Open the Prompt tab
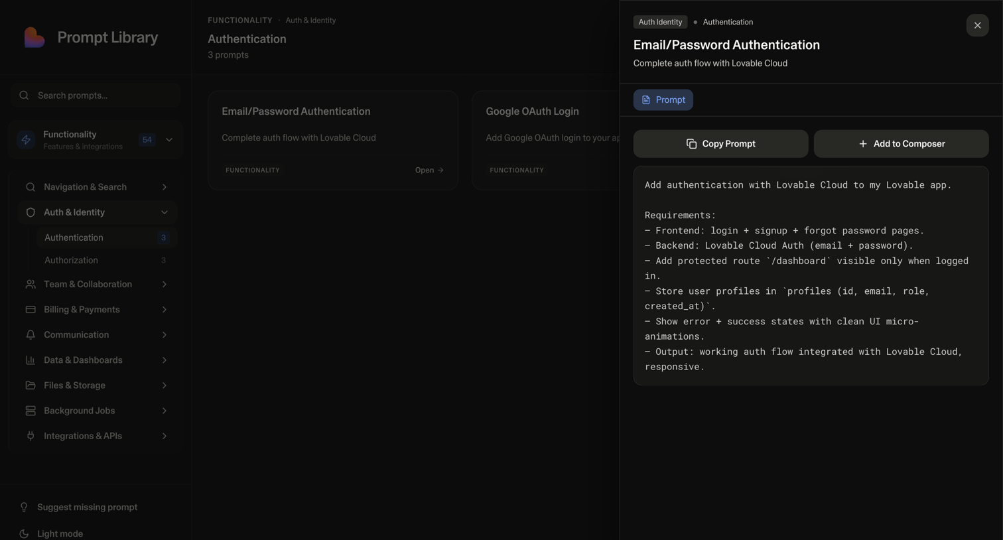This screenshot has height=540, width=1003. (x=663, y=100)
